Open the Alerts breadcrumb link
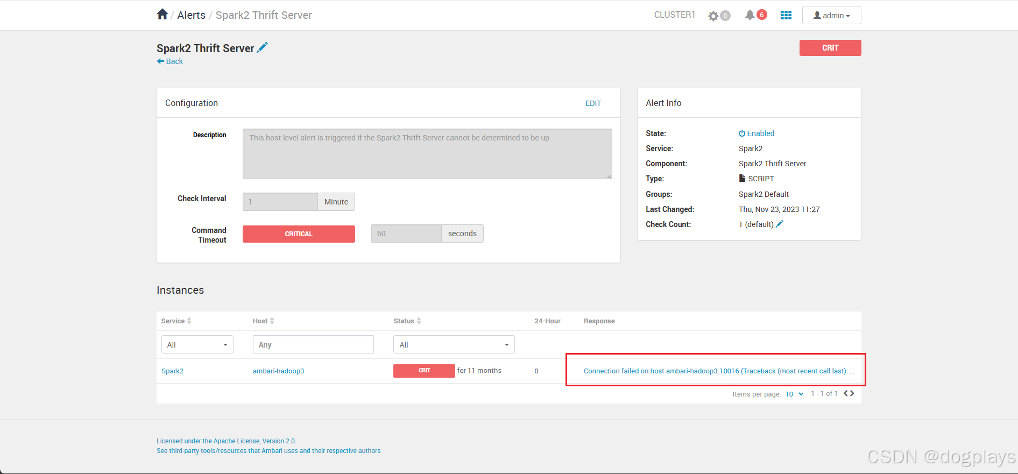 tap(191, 15)
